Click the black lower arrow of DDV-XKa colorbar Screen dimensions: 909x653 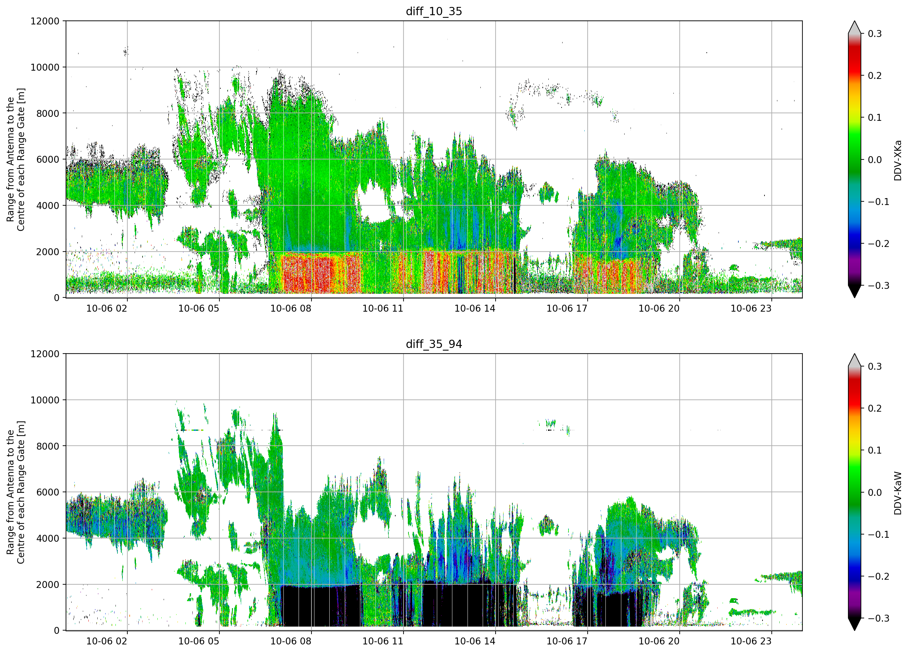855,291
